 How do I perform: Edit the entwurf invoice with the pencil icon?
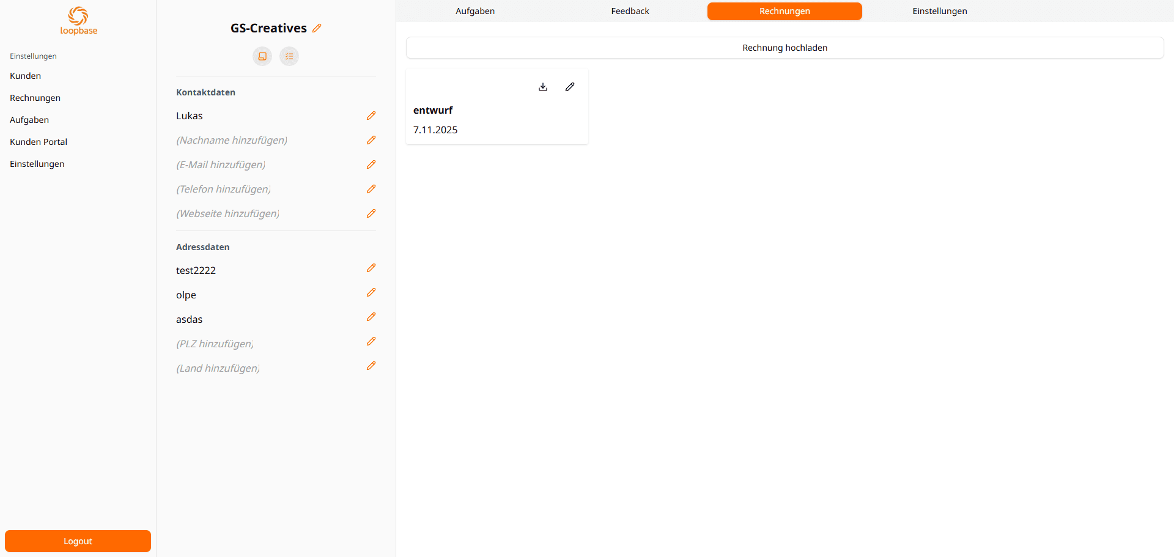(570, 87)
